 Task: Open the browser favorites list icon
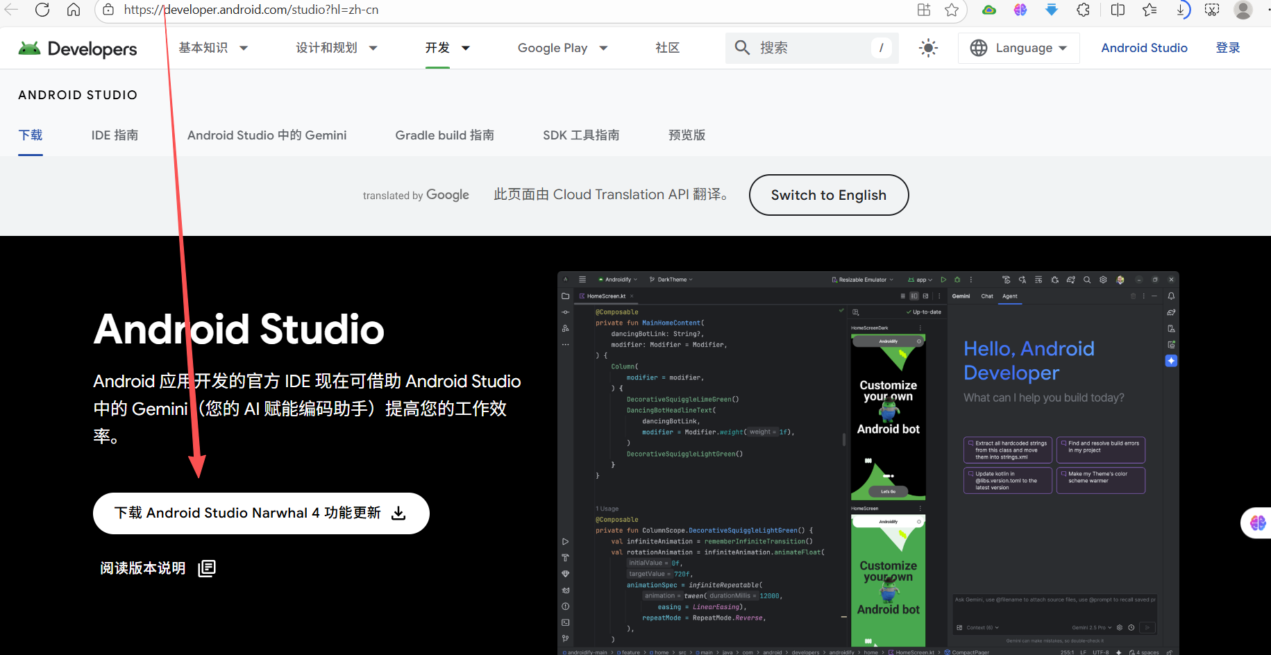click(x=1150, y=10)
